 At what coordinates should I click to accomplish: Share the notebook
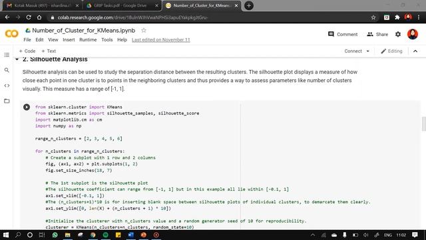point(377,34)
